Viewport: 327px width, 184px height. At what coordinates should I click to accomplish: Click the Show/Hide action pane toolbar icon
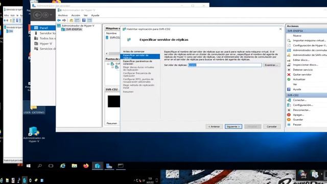(x=89, y=20)
